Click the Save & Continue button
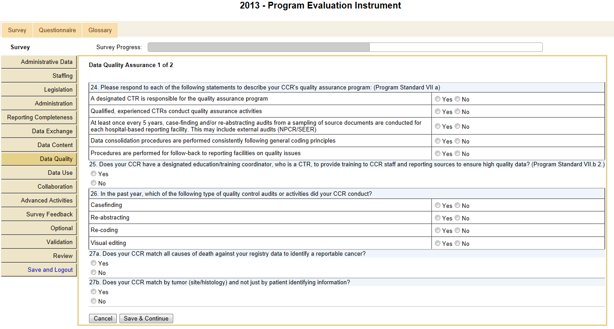The height and width of the screenshot is (329, 614). click(146, 319)
